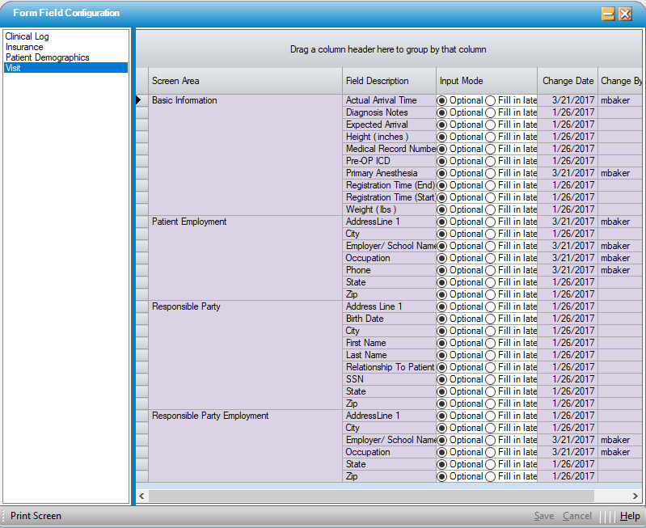Image resolution: width=646 pixels, height=528 pixels.
Task: Click the current row indicator arrow
Action: click(139, 100)
